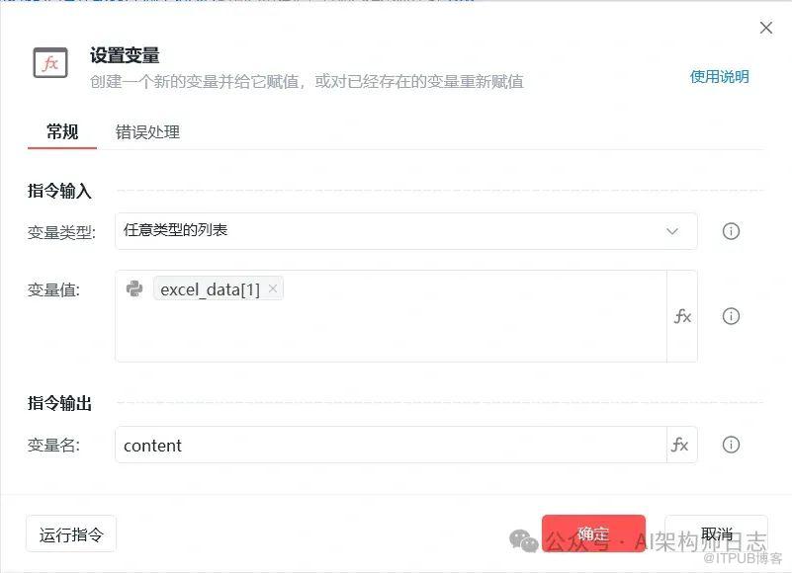The image size is (792, 573).
Task: Select the excel_data[1] variable chip
Action: click(210, 288)
